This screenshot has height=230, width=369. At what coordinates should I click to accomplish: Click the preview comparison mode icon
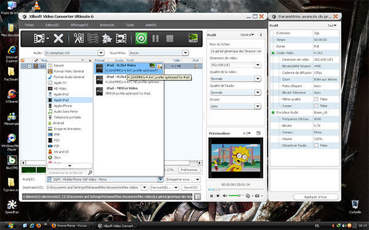pyautogui.click(x=248, y=196)
